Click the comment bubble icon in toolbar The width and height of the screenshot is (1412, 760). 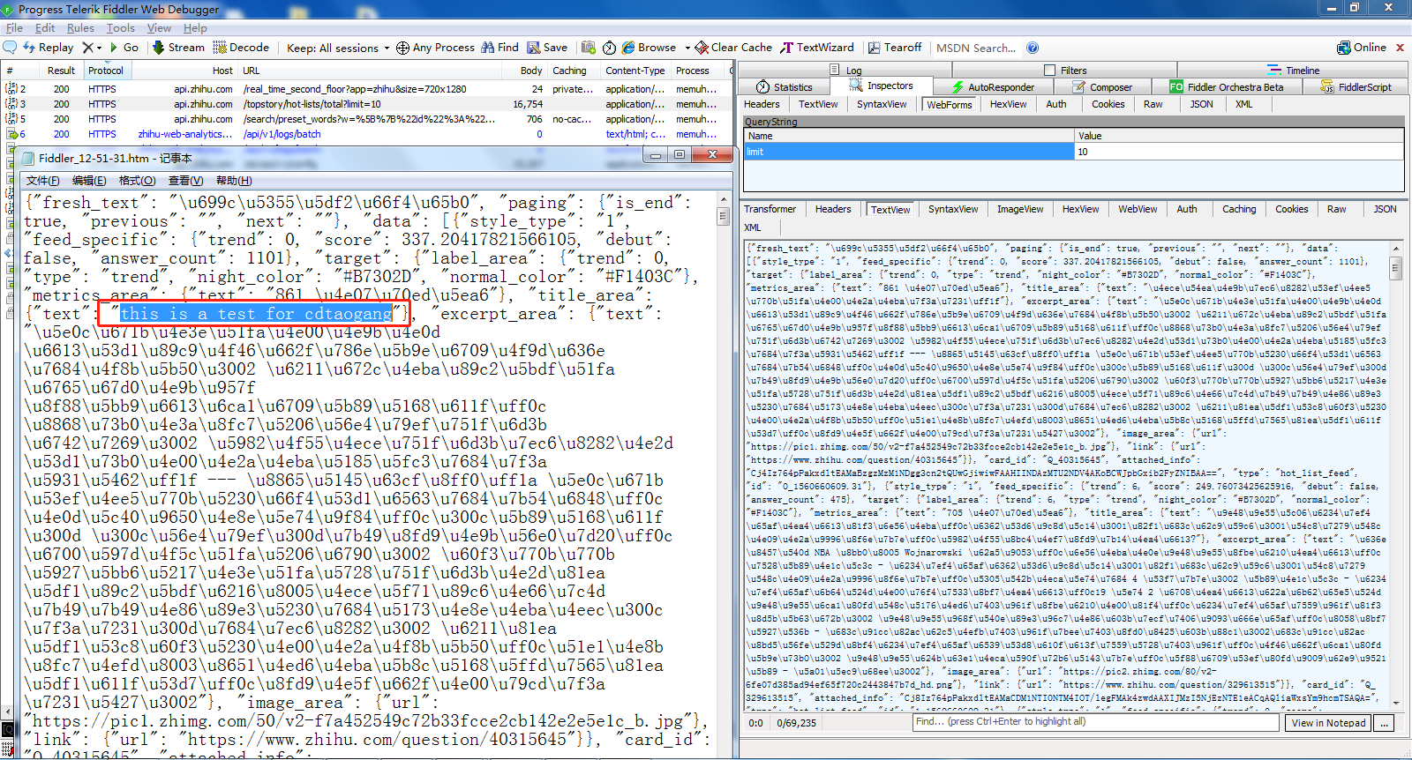tap(10, 48)
